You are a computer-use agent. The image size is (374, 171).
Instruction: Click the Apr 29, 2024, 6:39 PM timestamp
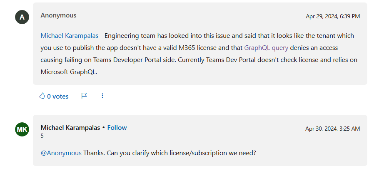[x=333, y=17]
